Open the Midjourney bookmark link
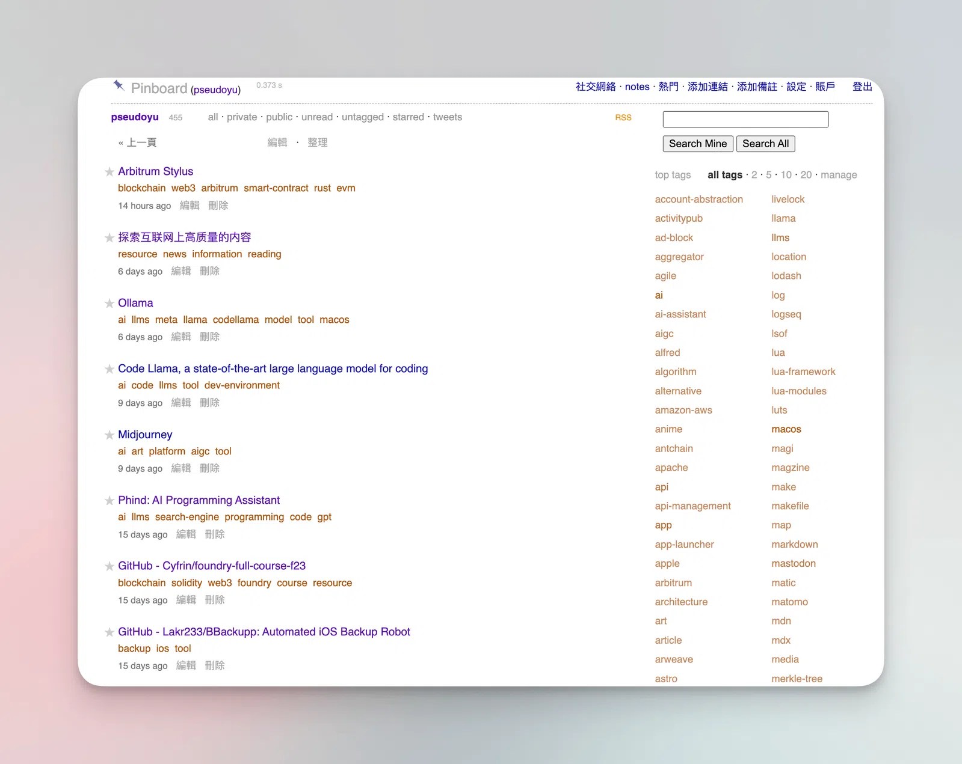The width and height of the screenshot is (962, 764). pyautogui.click(x=145, y=435)
